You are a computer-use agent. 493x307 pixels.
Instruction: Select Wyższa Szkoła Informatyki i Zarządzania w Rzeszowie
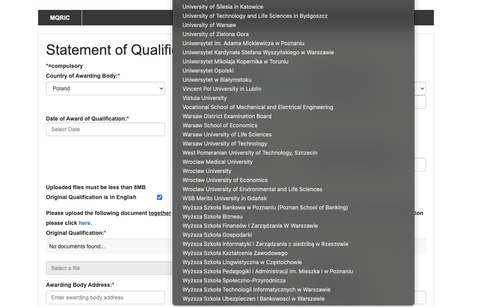point(293,244)
